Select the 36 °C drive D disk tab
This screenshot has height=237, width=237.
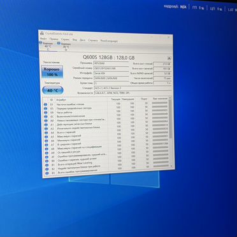(65, 47)
